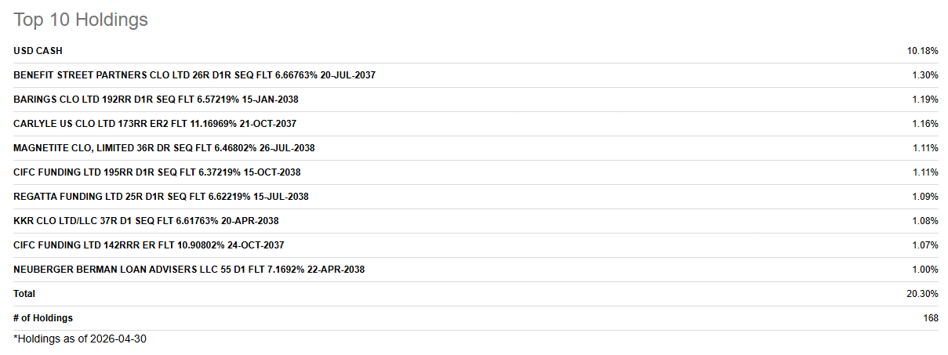948x355 pixels.
Task: Select the USD CASH holding row
Action: (476, 51)
